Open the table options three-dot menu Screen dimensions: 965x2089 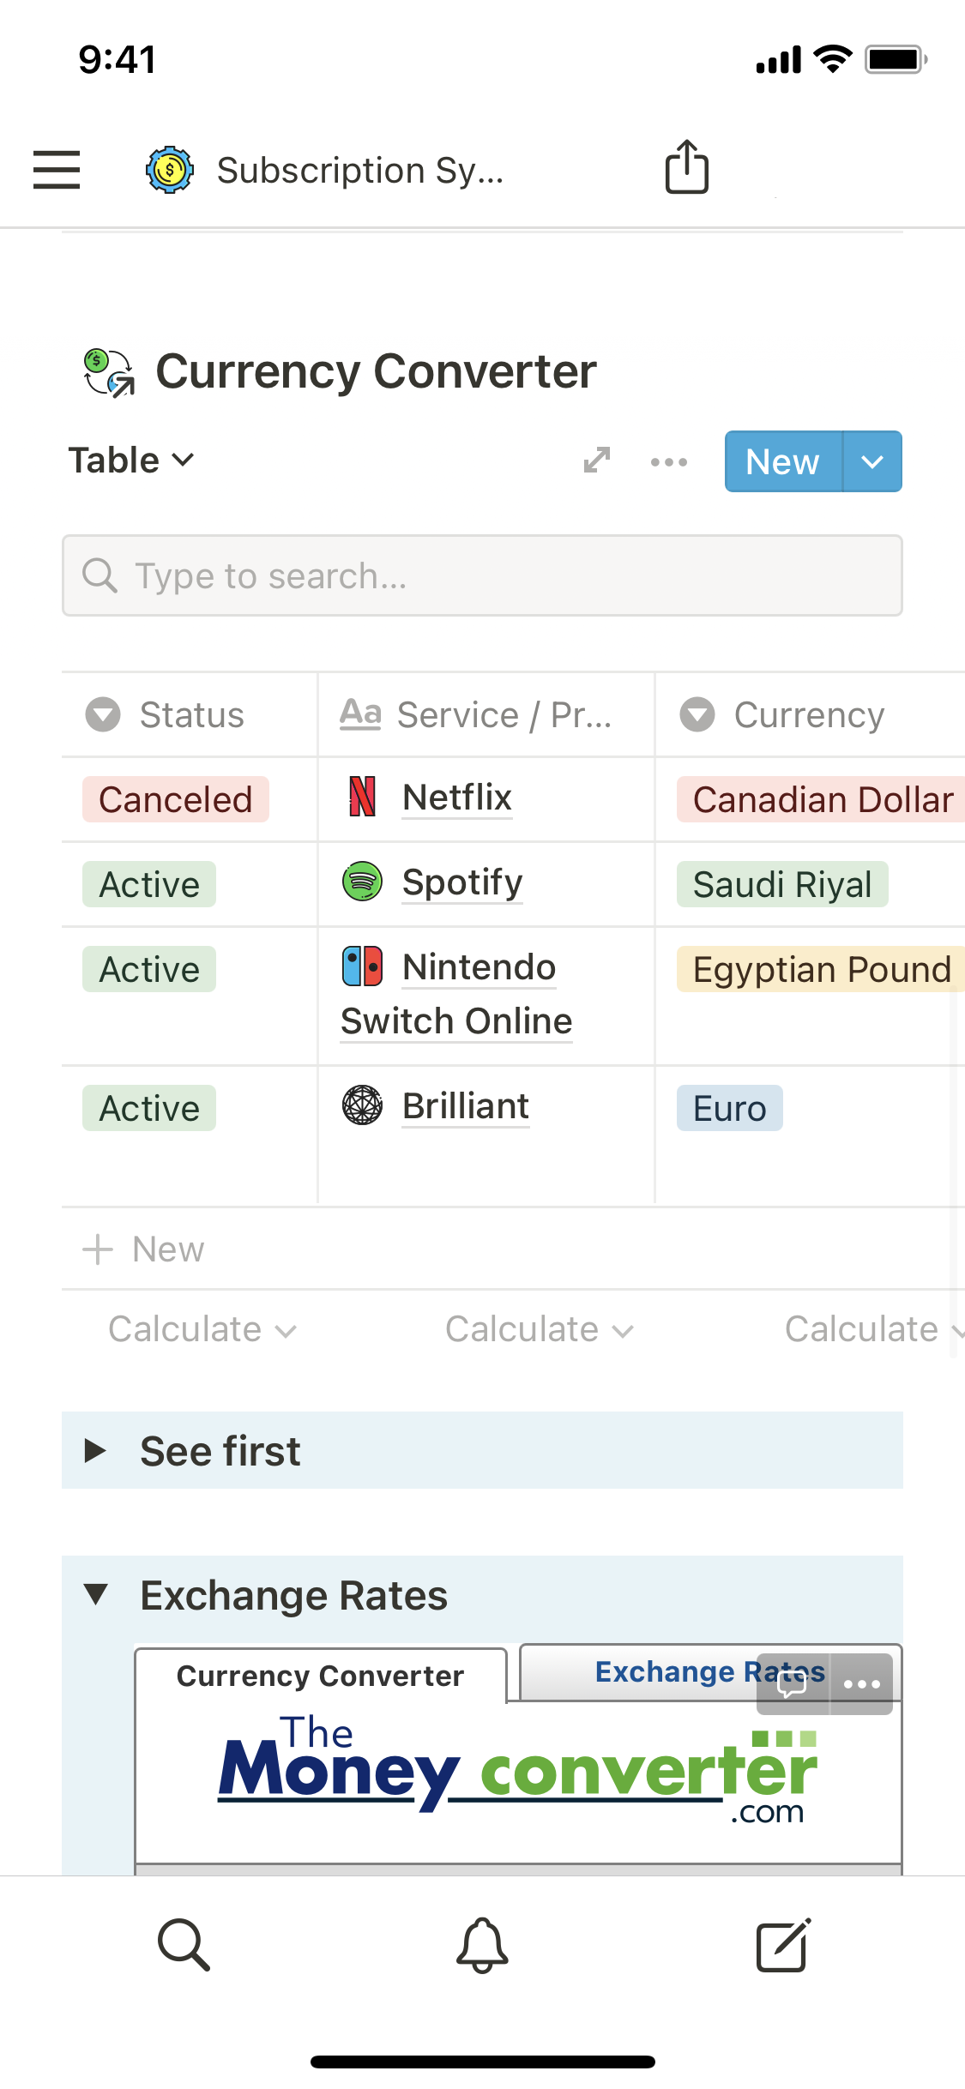click(x=669, y=462)
